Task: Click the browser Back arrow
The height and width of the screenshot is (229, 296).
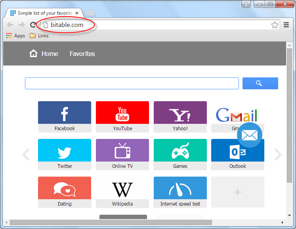Action: click(10, 25)
